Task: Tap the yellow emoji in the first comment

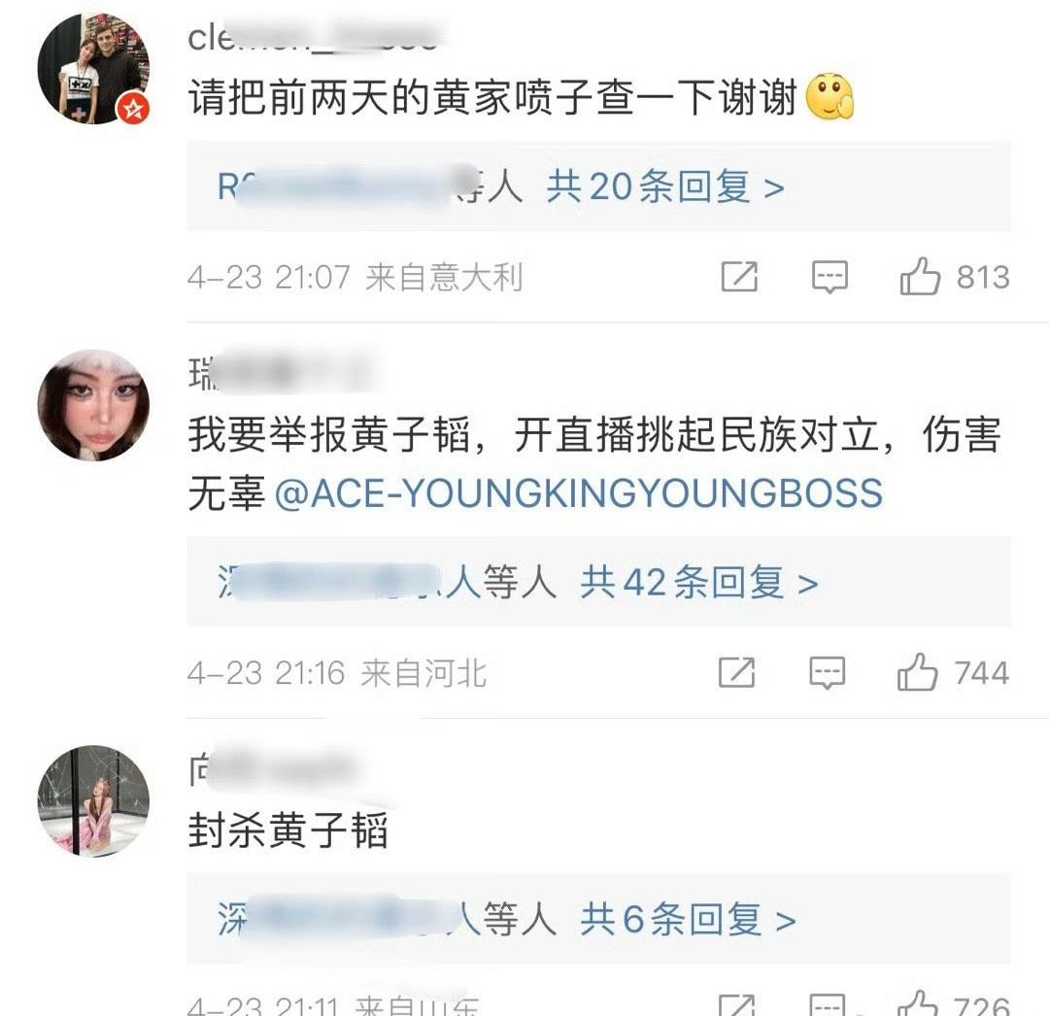Action: pyautogui.click(x=830, y=97)
